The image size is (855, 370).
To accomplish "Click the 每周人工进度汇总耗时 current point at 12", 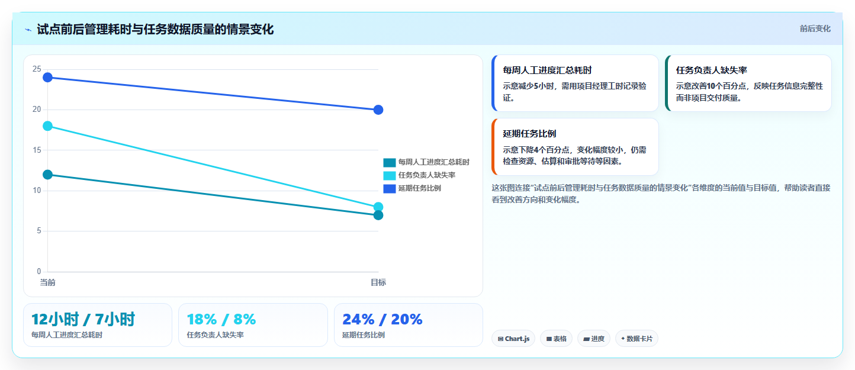I will pos(47,175).
